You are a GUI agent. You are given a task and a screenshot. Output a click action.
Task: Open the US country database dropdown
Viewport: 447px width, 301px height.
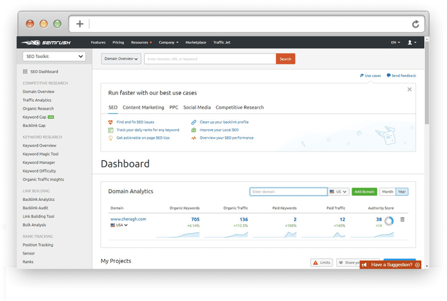339,192
